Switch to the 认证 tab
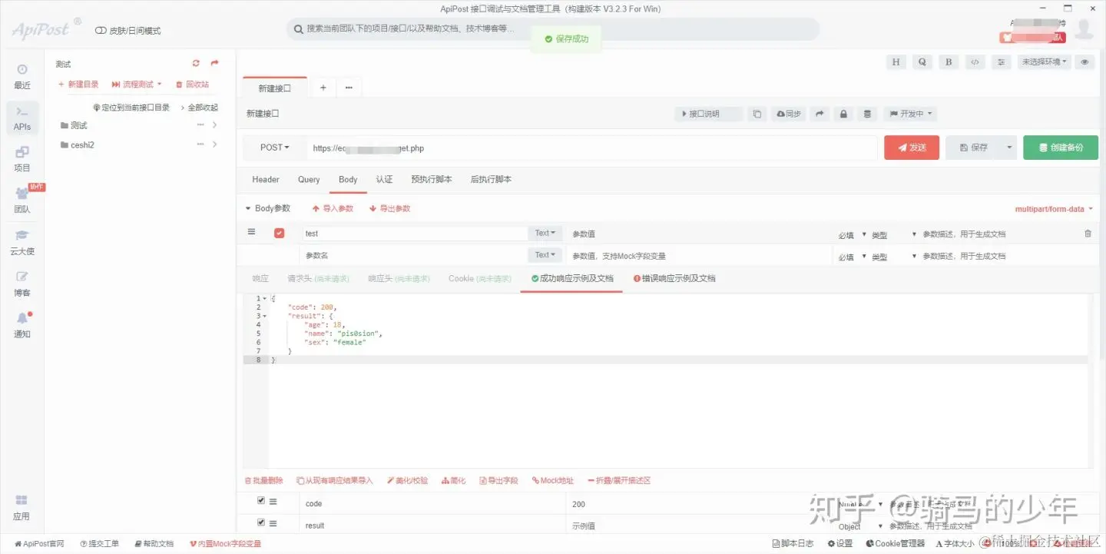Image resolution: width=1106 pixels, height=554 pixels. [x=384, y=179]
